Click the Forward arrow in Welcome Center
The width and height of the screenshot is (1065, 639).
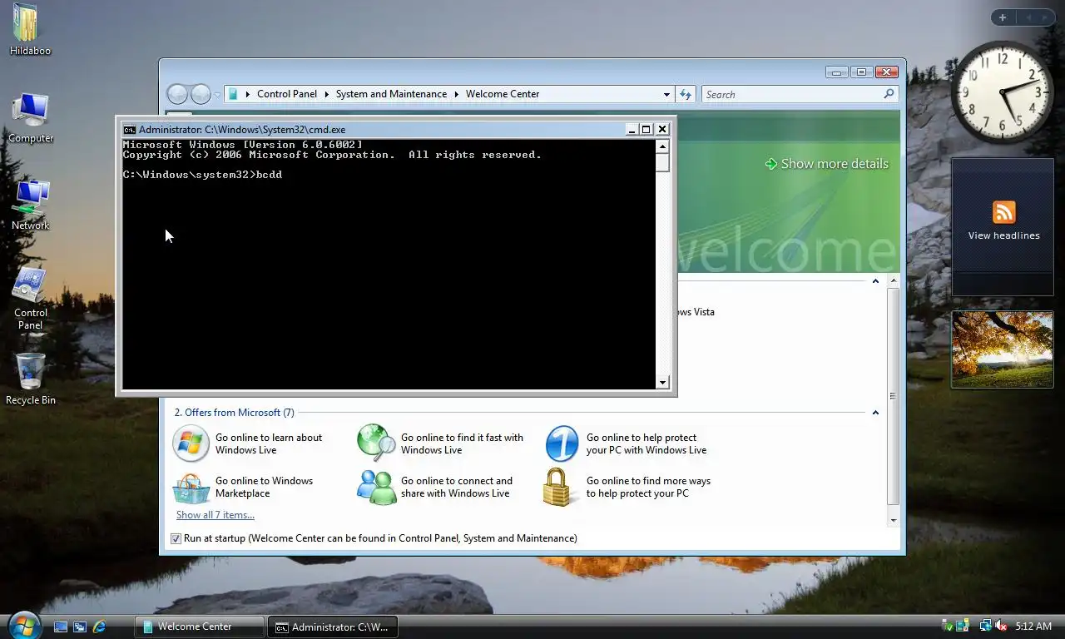(201, 94)
